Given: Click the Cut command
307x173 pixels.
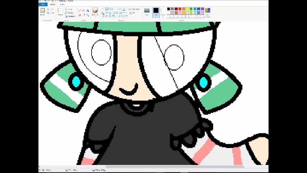Looking at the screenshot, I should pyautogui.click(x=51, y=9).
